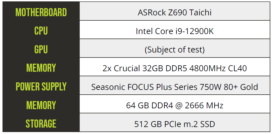The height and width of the screenshot is (134, 272).
Task: Click the i9-12900K model number text
Action: tap(194, 31)
